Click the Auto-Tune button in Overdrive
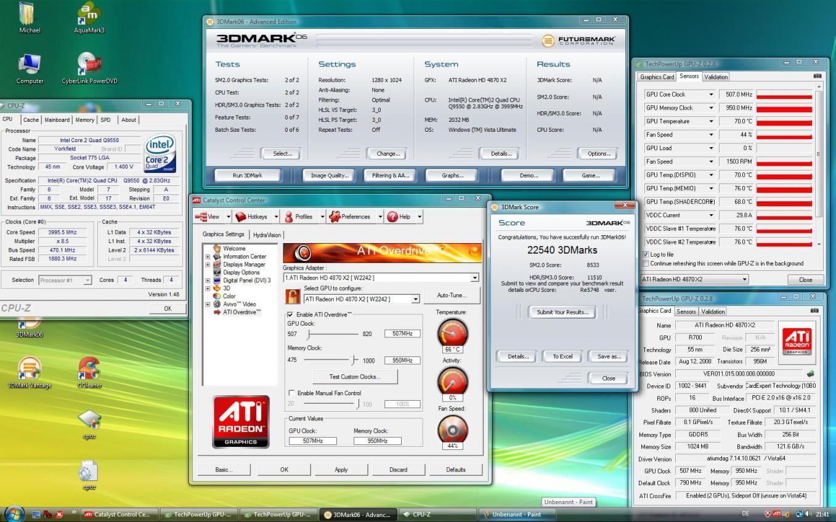The width and height of the screenshot is (836, 522). (452, 295)
